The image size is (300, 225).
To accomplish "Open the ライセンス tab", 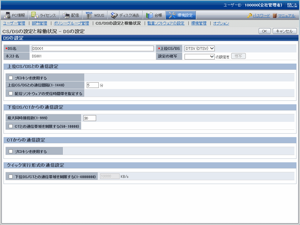I will click(x=44, y=15).
